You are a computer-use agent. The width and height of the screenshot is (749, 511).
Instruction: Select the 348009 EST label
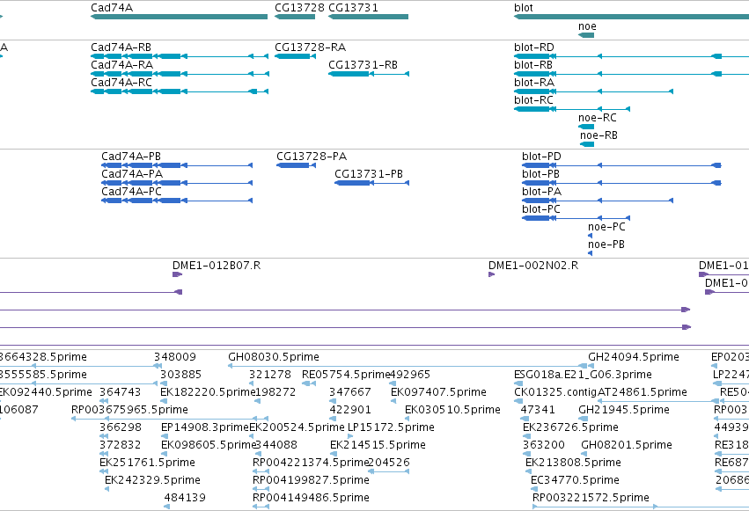click(175, 357)
